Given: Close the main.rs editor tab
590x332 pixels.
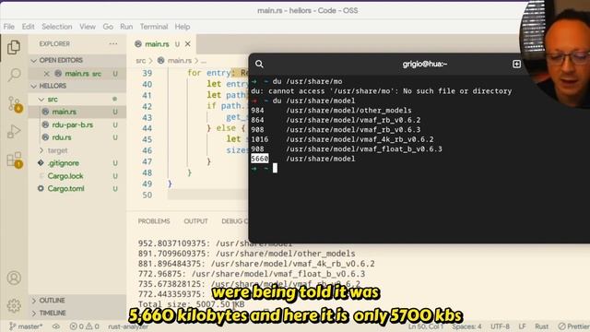Looking at the screenshot, I should tap(188, 44).
